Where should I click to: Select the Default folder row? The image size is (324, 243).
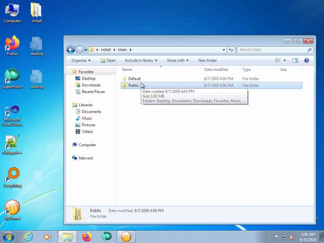pyautogui.click(x=211, y=79)
